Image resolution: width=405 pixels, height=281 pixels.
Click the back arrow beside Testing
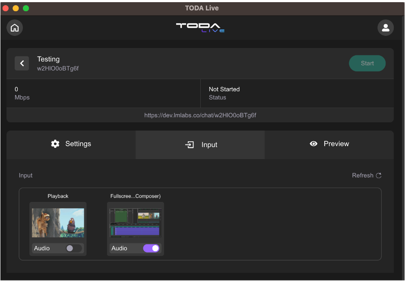(22, 64)
